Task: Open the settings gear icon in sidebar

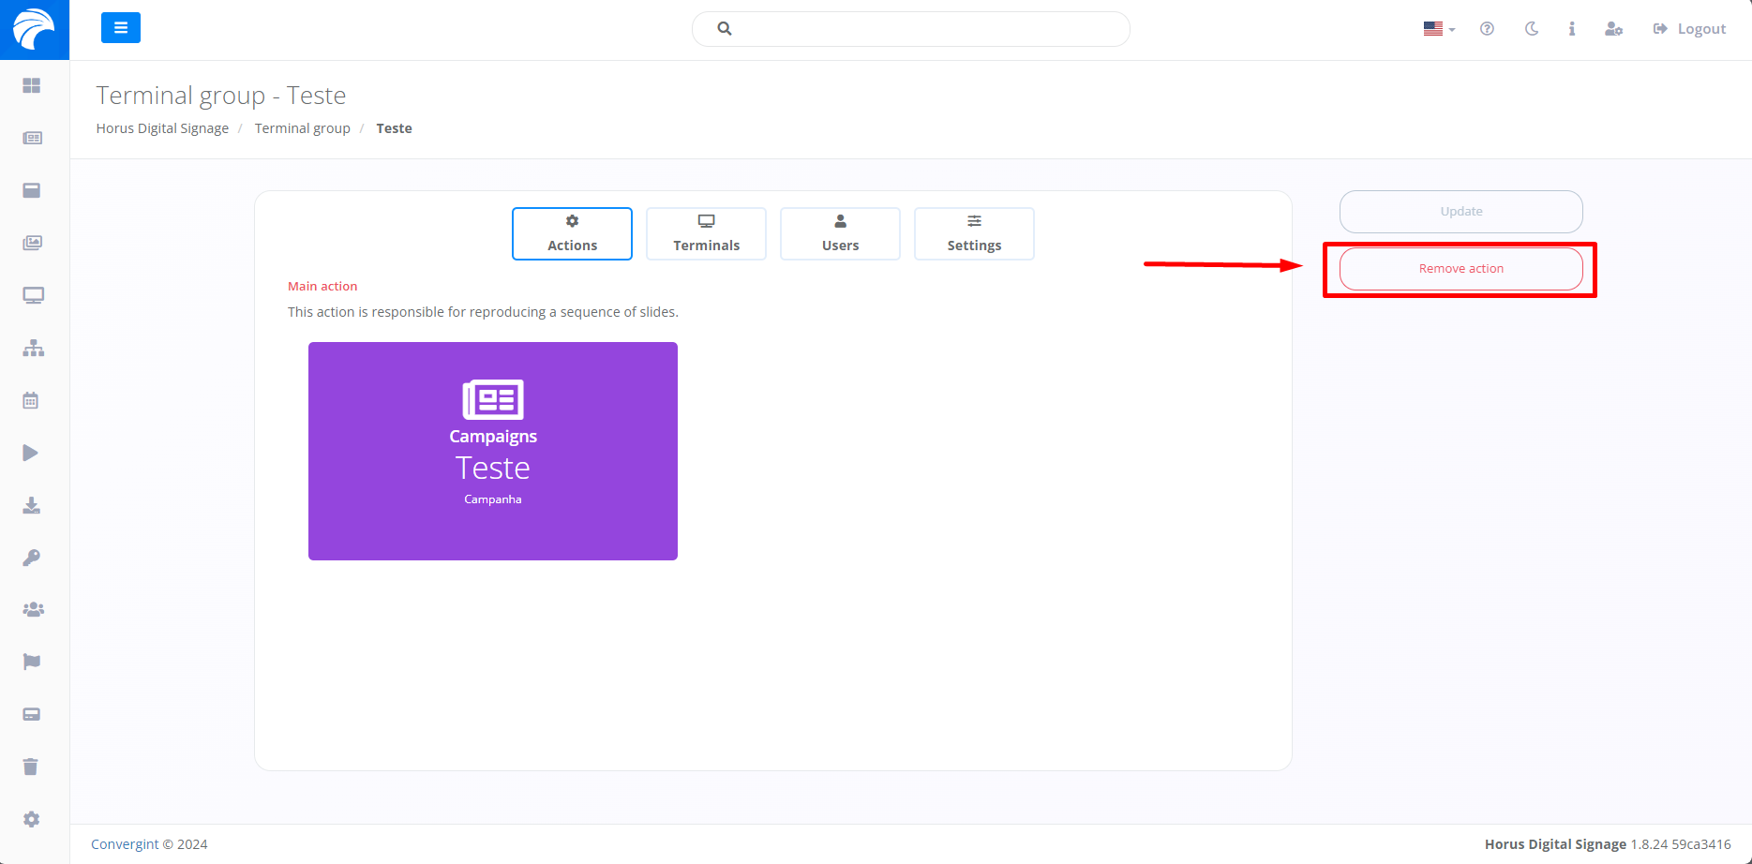Action: click(x=31, y=819)
